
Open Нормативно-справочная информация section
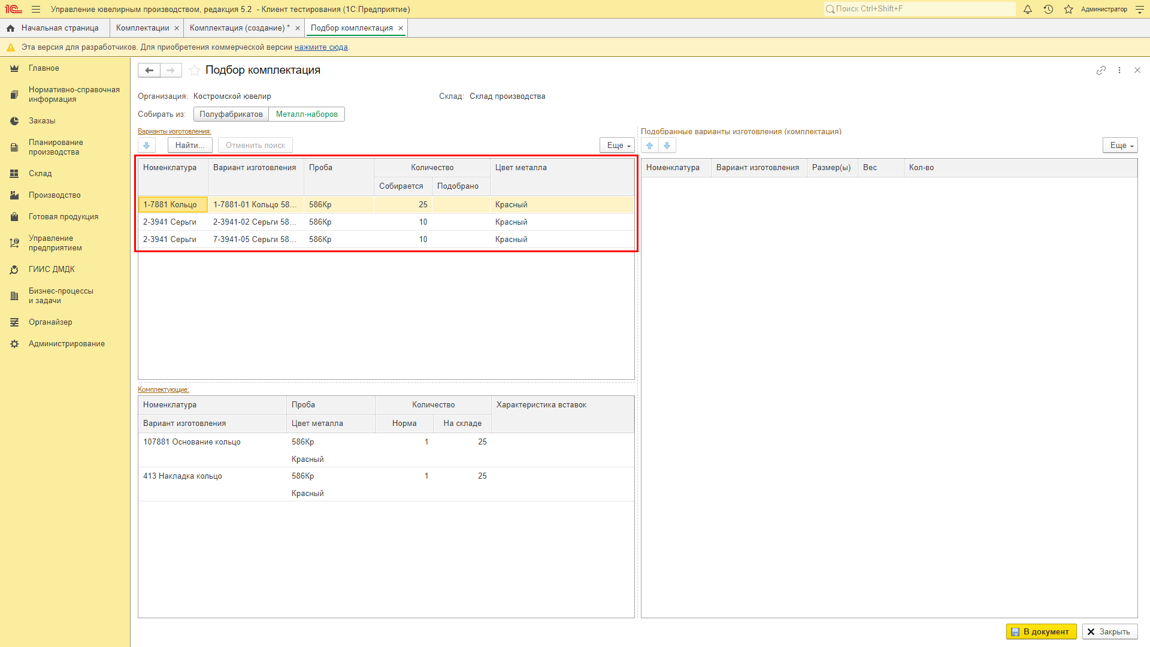coord(74,95)
